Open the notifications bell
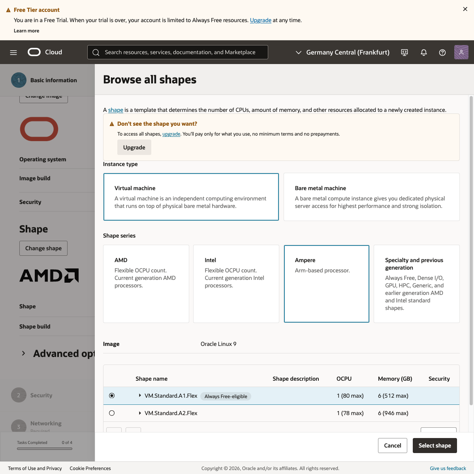This screenshot has height=474, width=474. click(424, 52)
